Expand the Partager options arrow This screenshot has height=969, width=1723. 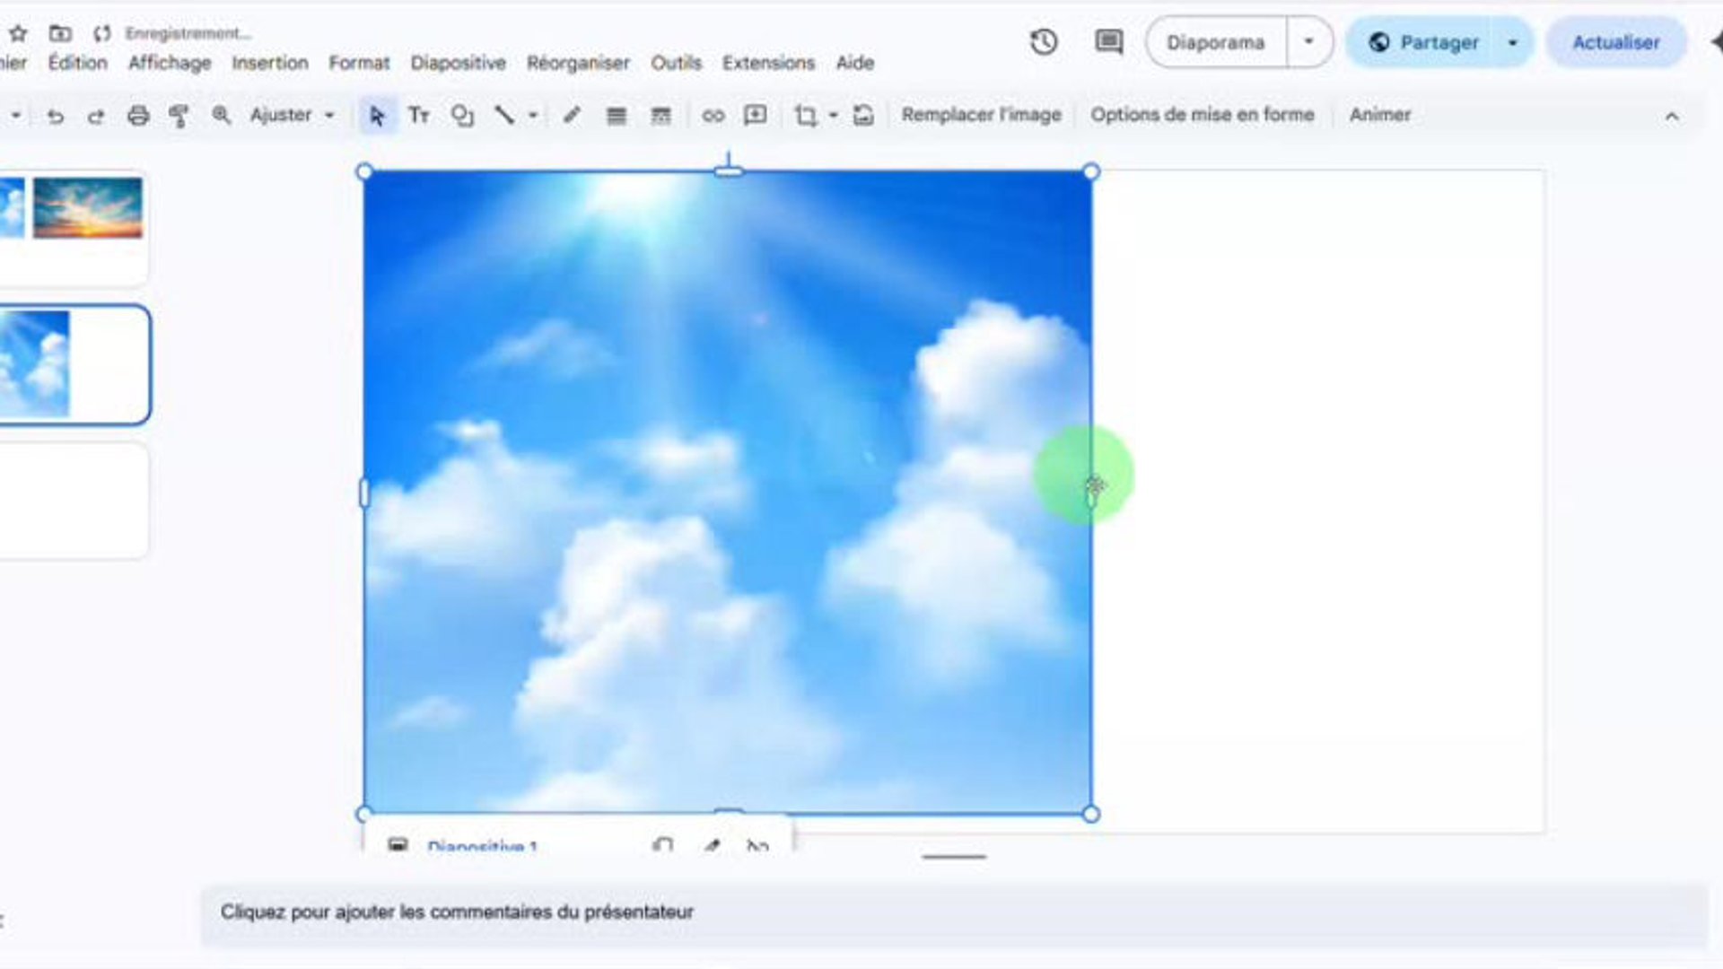(1513, 42)
